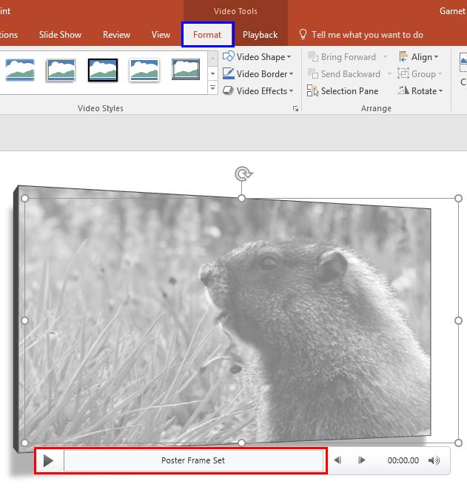Play the video with the play button
Screen dimensions: 467x490
[48, 460]
